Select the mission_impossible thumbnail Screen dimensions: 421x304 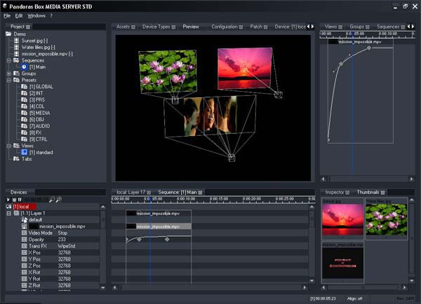coord(342,262)
